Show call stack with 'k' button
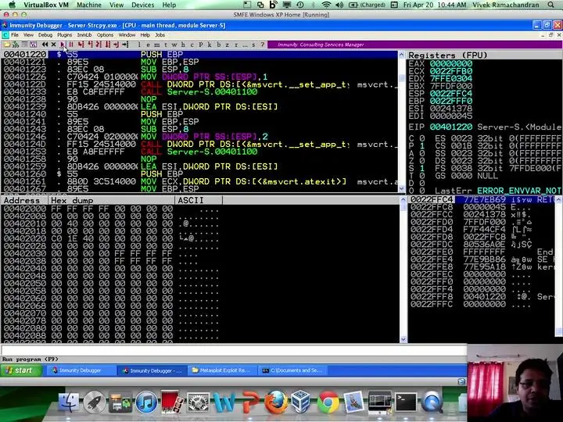The height and width of the screenshot is (422, 563). pos(210,45)
